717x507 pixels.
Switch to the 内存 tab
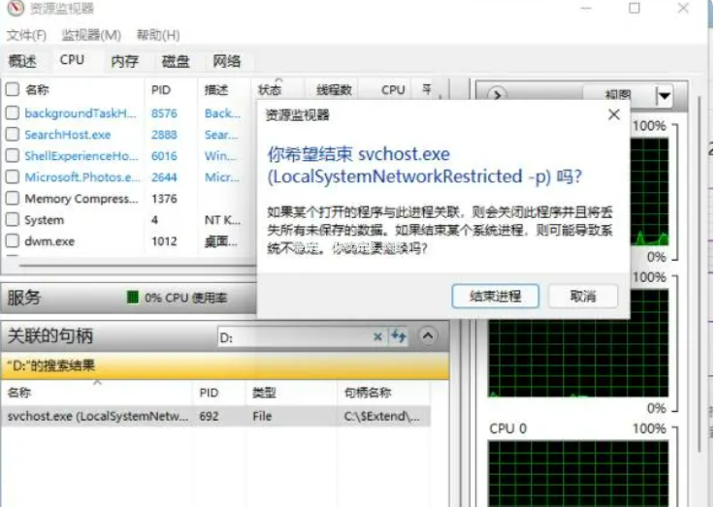(x=124, y=61)
